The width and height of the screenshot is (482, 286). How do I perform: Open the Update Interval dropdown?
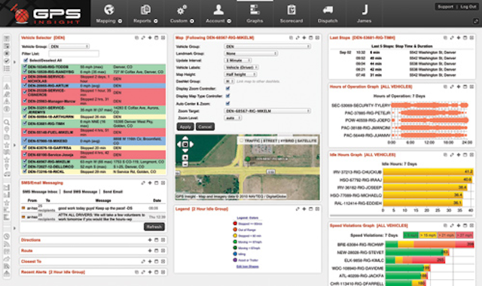tap(238, 60)
